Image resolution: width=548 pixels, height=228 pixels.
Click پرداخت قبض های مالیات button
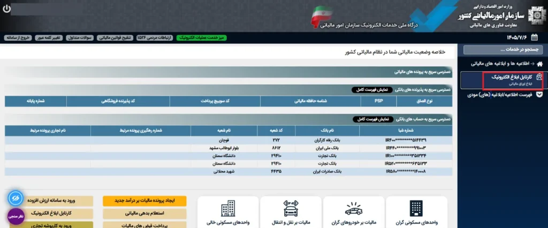(144, 224)
